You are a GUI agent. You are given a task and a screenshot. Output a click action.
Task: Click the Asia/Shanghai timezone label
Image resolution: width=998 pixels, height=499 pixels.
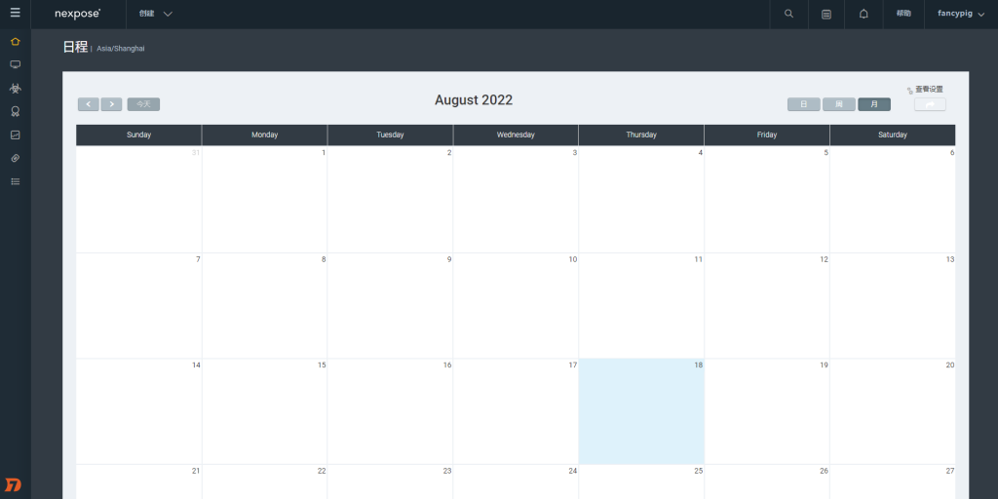click(x=121, y=49)
